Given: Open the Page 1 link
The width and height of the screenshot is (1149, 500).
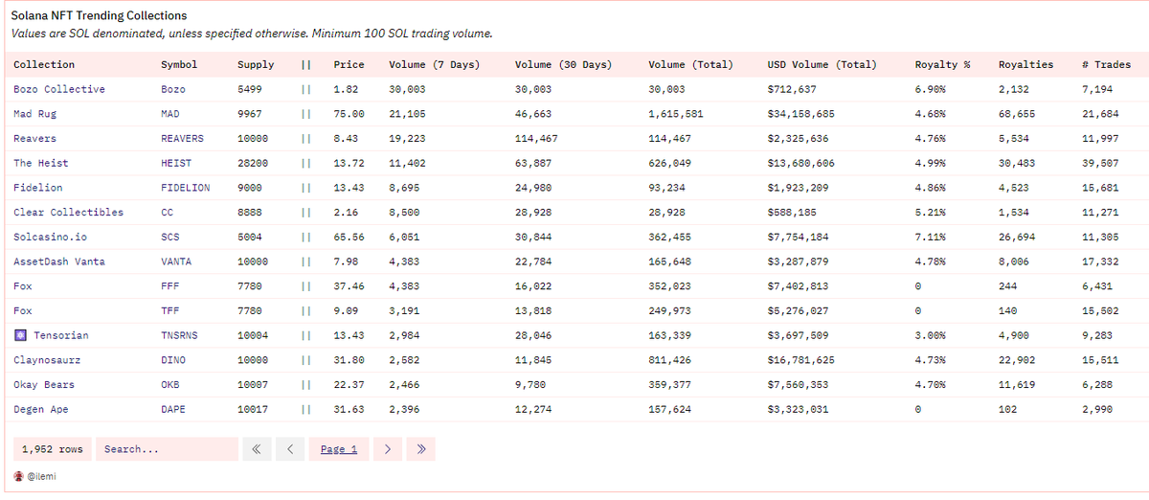Looking at the screenshot, I should point(339,449).
